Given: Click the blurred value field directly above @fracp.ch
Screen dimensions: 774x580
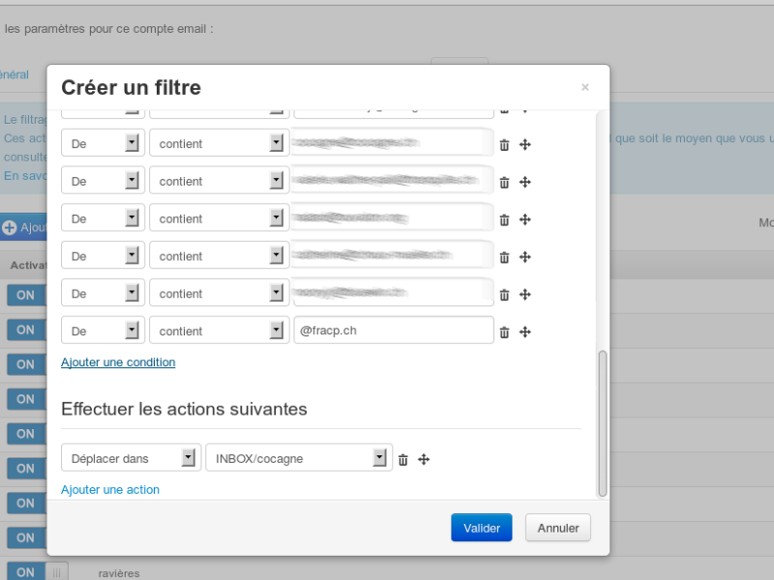Looking at the screenshot, I should click(x=394, y=293).
